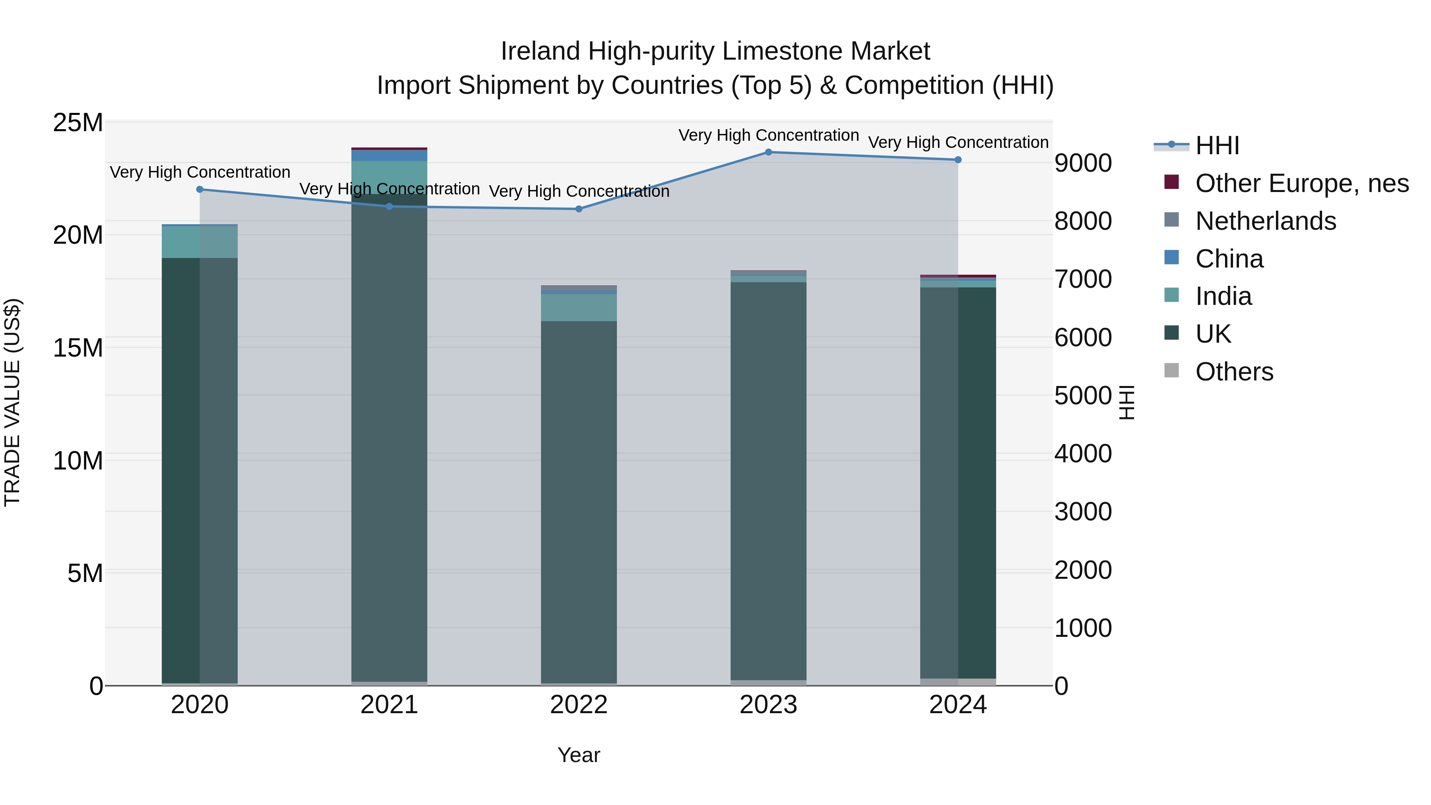Click the HHI marker for 2020
This screenshot has height=805, width=1431.
[x=200, y=190]
